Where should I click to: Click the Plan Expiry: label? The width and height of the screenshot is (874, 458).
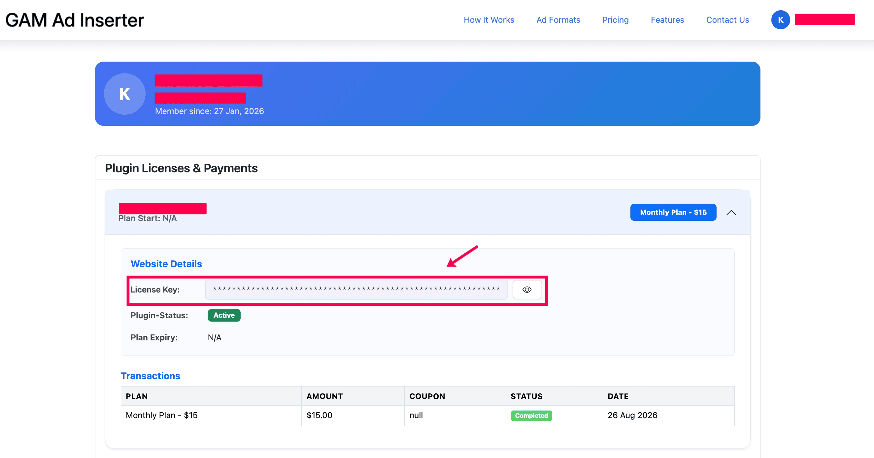pos(154,338)
